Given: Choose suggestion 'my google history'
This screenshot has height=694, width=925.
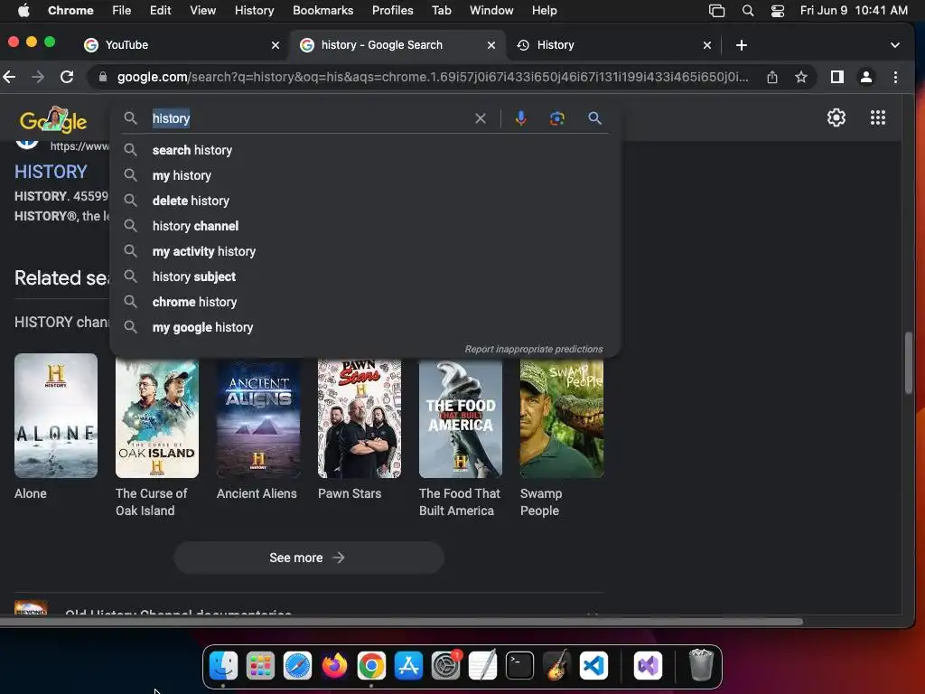Looking at the screenshot, I should 365,327.
